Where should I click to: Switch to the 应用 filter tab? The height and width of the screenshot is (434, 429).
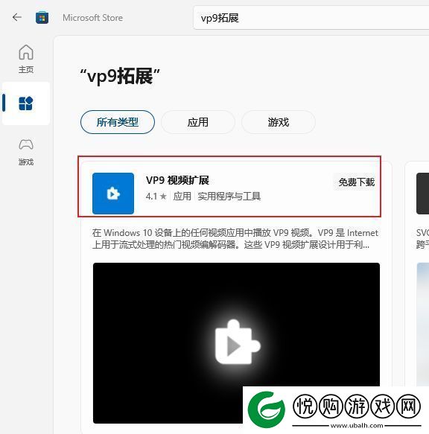[x=198, y=122]
